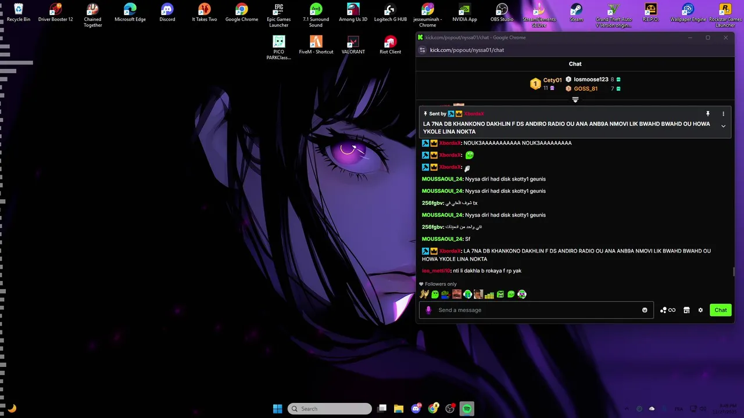
Task: Insert the equalizer bars quick emote
Action: (x=489, y=294)
